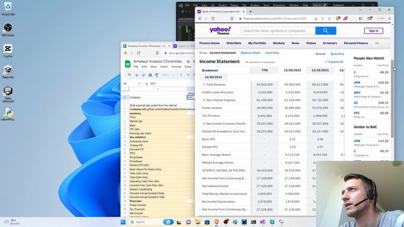Select Income Statement tab
The height and width of the screenshot is (227, 404).
coord(223,53)
